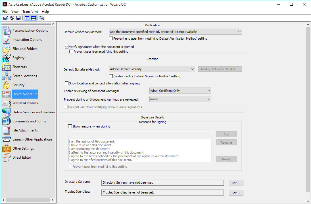Open the WebMail Profiles envelope icon
The height and width of the screenshot is (204, 311).
point(6,103)
